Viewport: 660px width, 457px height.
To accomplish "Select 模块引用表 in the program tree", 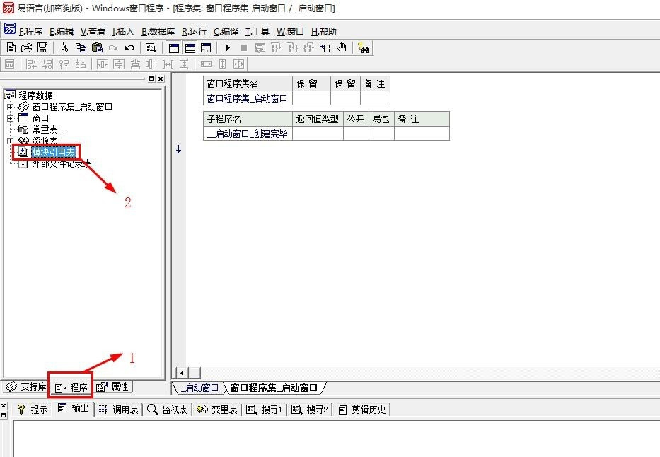I will (54, 152).
